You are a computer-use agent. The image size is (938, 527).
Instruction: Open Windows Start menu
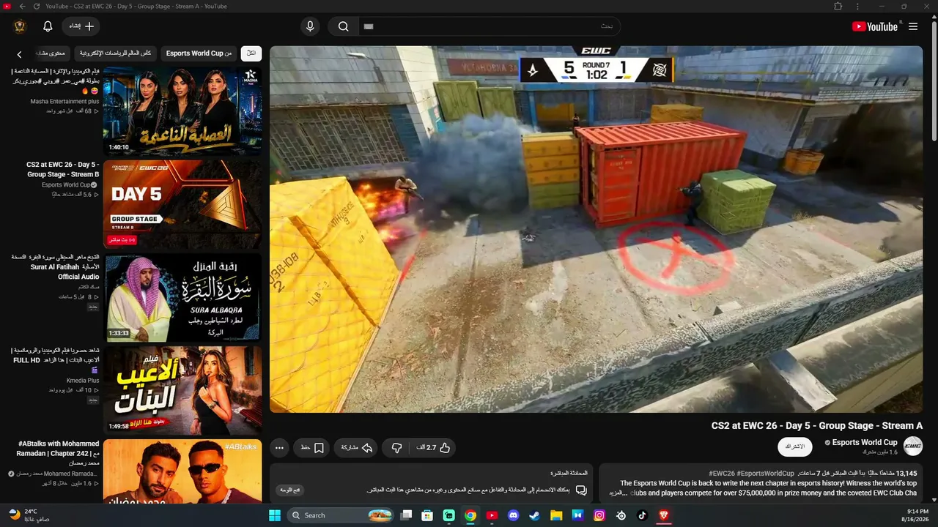(x=275, y=515)
